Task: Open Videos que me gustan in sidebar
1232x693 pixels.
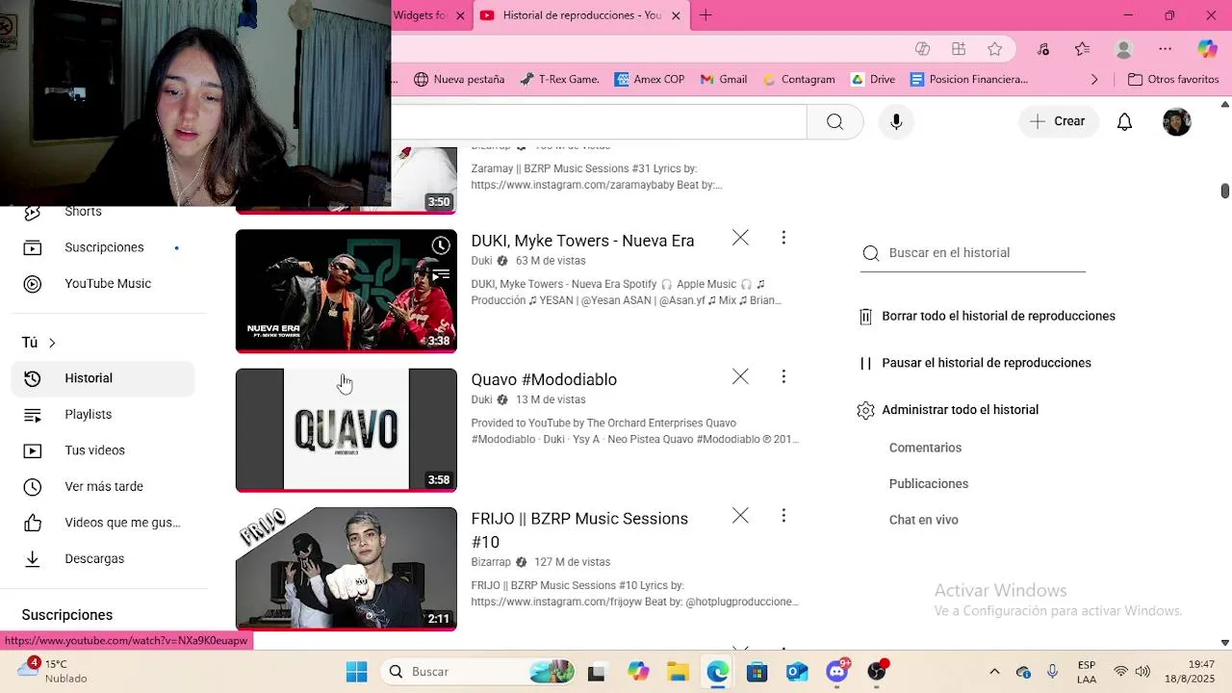Action: [103, 523]
